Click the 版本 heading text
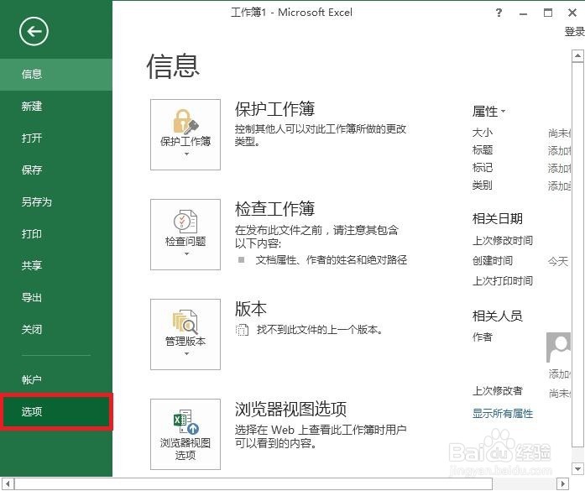This screenshot has height=491, width=585. [x=251, y=309]
